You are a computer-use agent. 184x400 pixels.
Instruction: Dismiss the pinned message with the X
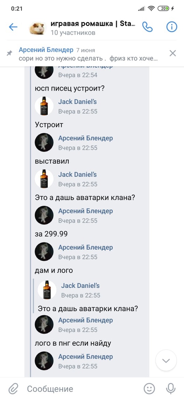coord(173,53)
